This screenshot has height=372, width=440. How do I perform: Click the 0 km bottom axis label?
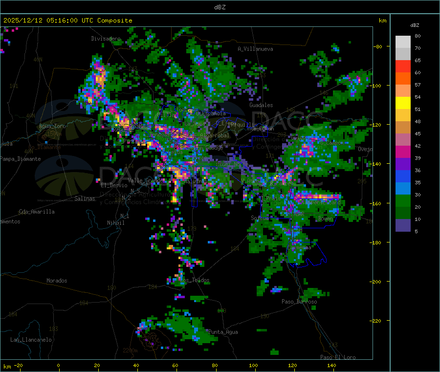58,365
